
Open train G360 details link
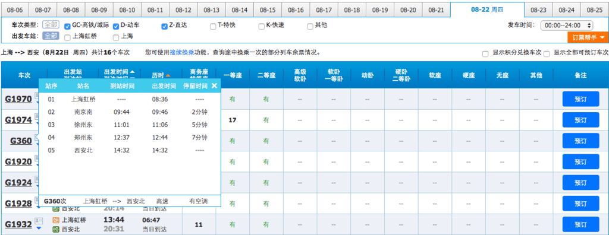click(21, 141)
